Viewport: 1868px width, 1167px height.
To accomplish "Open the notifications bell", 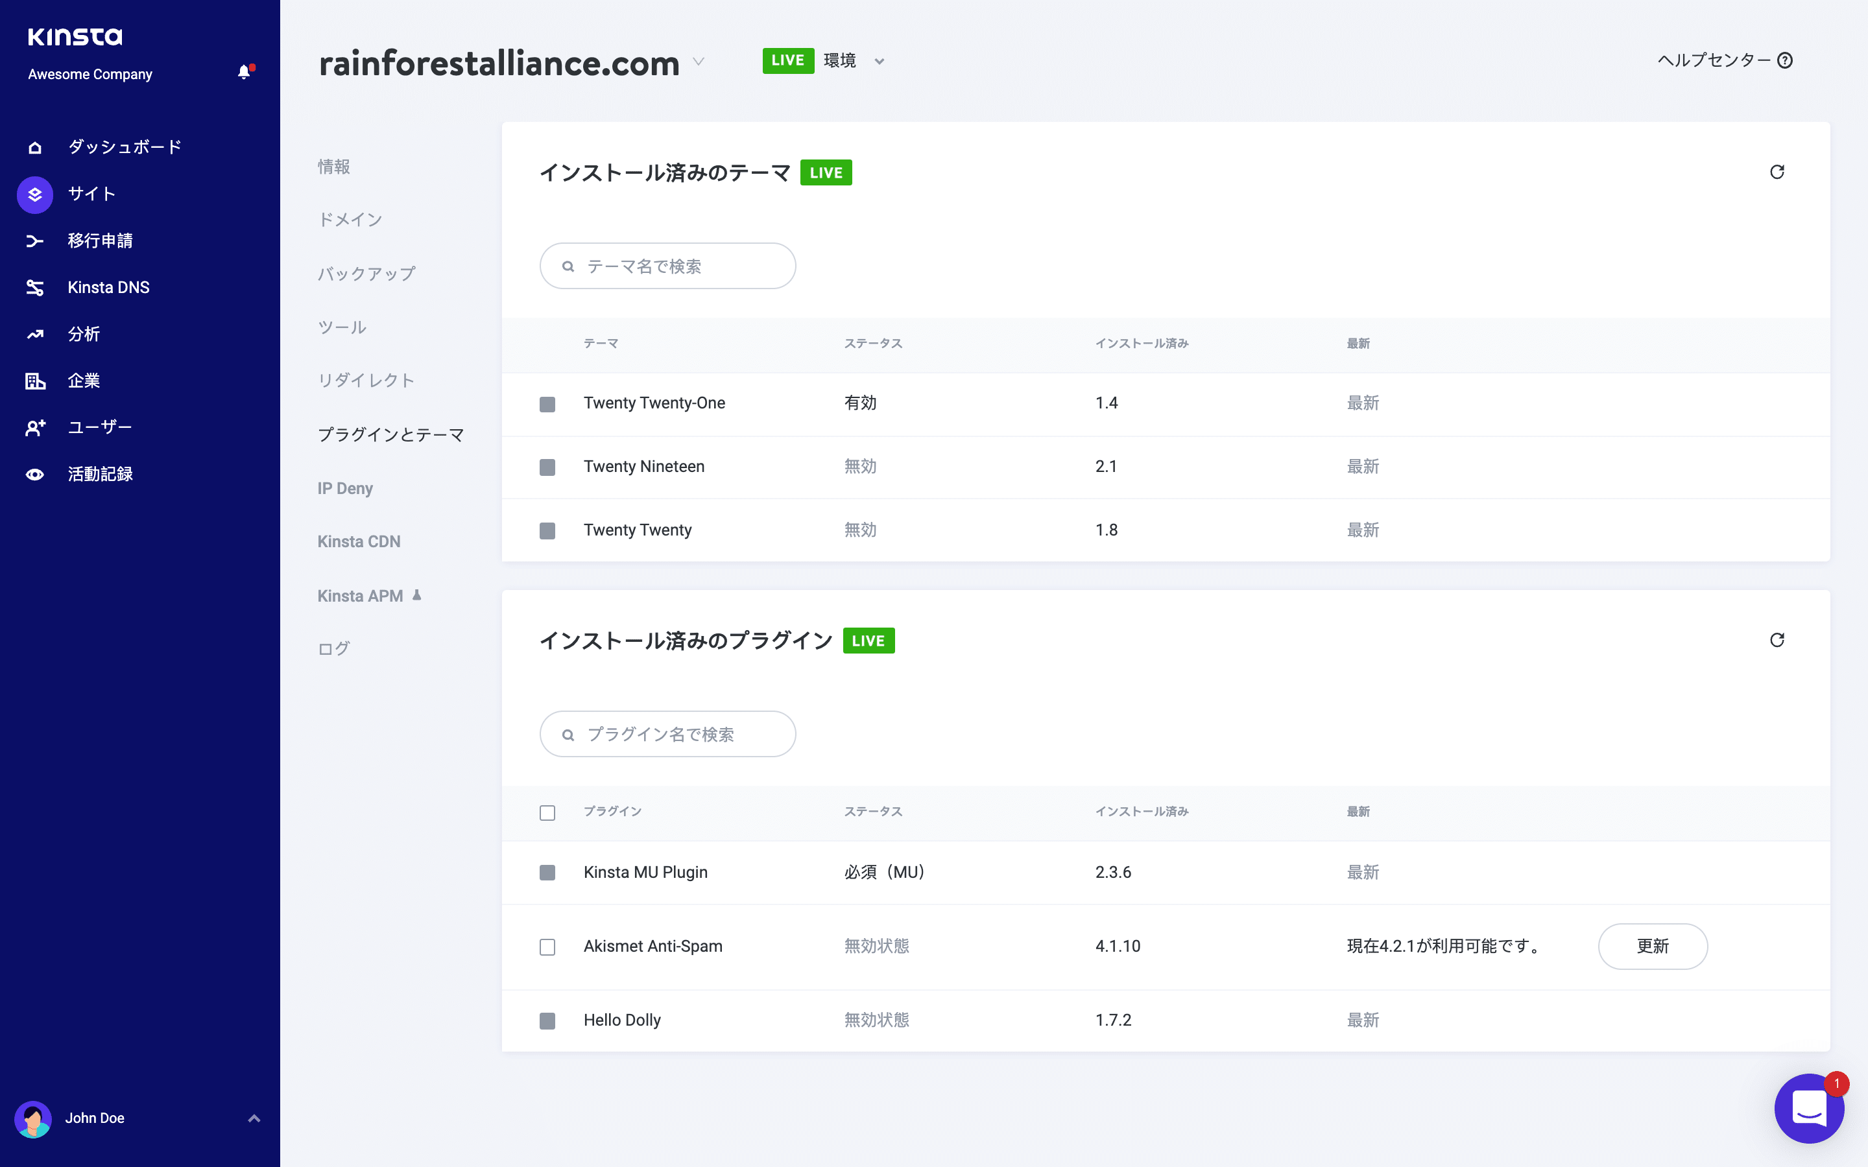I will [245, 71].
